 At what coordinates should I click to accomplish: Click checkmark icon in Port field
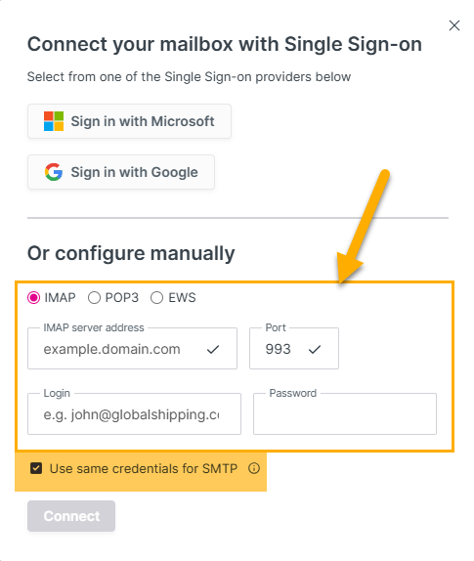click(315, 349)
